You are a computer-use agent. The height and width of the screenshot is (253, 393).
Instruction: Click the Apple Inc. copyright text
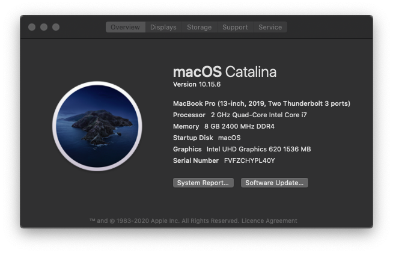[165, 221]
